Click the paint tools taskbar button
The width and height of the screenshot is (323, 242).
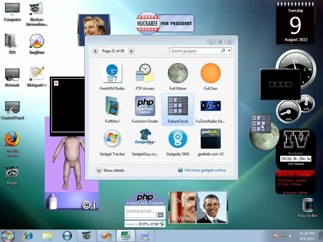[x=106, y=236]
